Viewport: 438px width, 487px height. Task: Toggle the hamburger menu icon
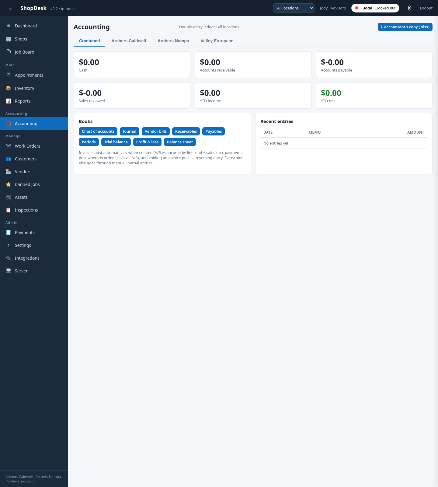click(10, 8)
